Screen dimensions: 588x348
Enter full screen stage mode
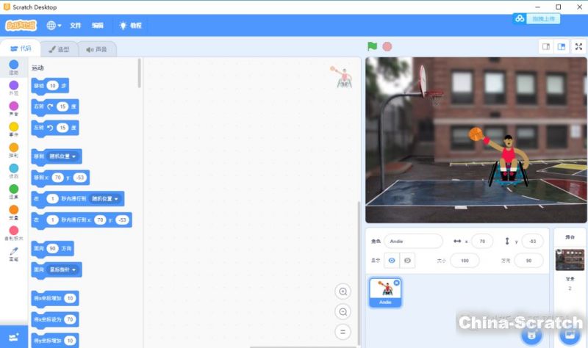tap(578, 46)
